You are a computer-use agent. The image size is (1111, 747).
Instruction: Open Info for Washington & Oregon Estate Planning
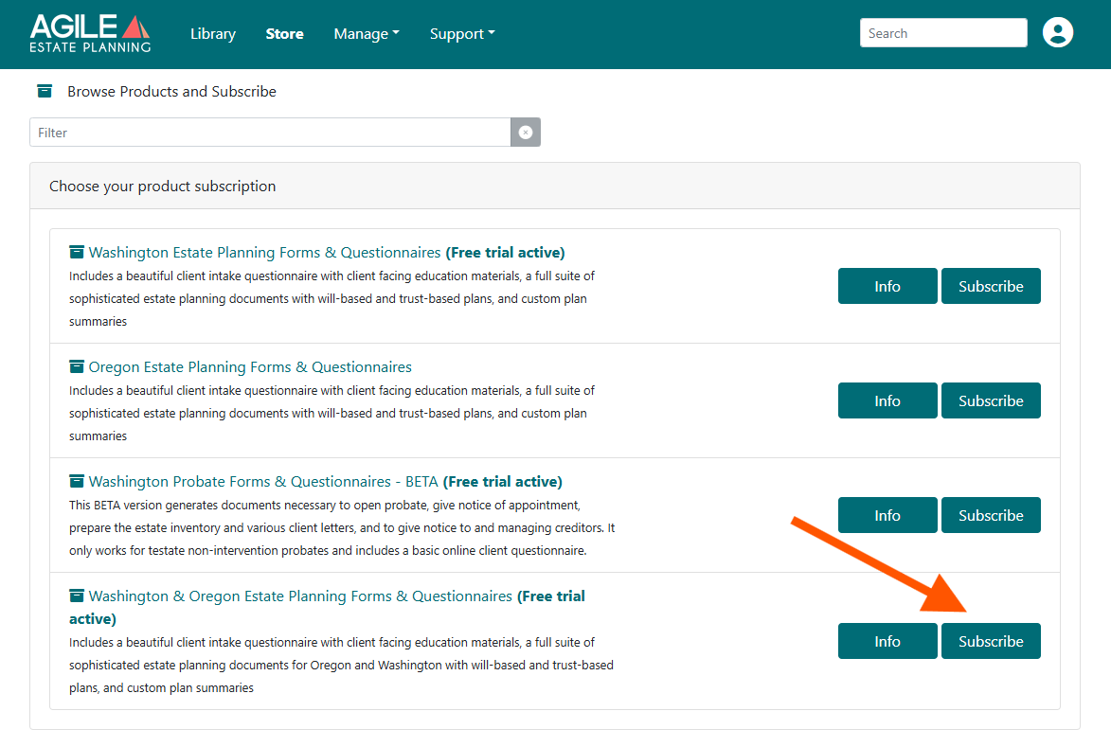point(887,642)
